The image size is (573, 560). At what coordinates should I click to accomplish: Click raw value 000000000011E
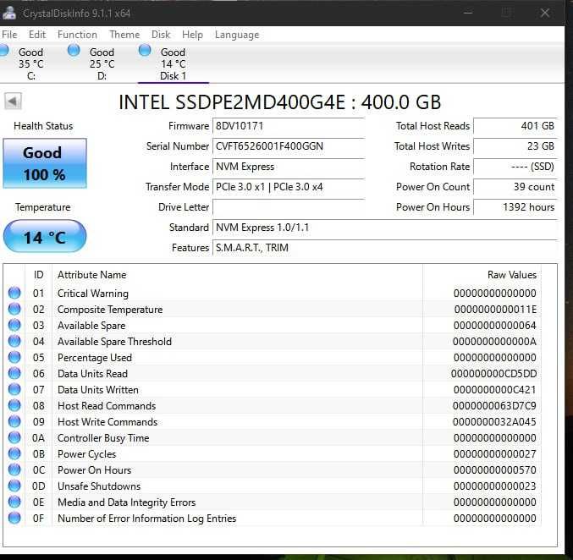click(495, 310)
